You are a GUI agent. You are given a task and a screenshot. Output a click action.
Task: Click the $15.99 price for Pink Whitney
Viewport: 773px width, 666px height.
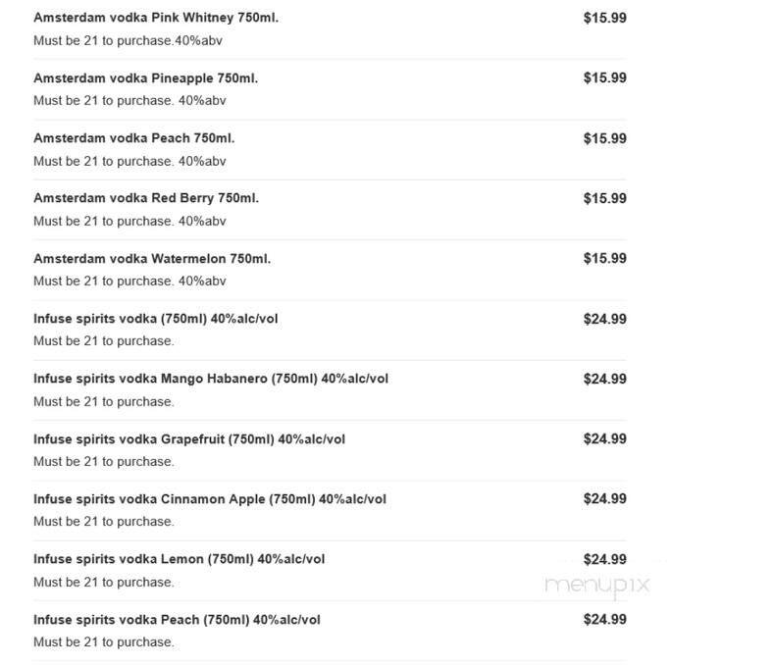tap(604, 18)
